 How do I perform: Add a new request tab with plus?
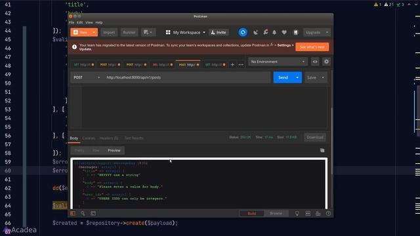coord(232,64)
